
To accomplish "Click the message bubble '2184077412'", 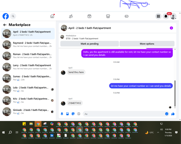I will click(75, 103).
